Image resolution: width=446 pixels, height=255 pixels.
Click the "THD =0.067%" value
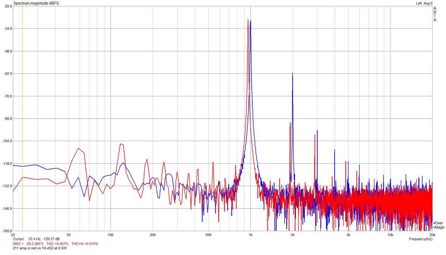click(57, 243)
